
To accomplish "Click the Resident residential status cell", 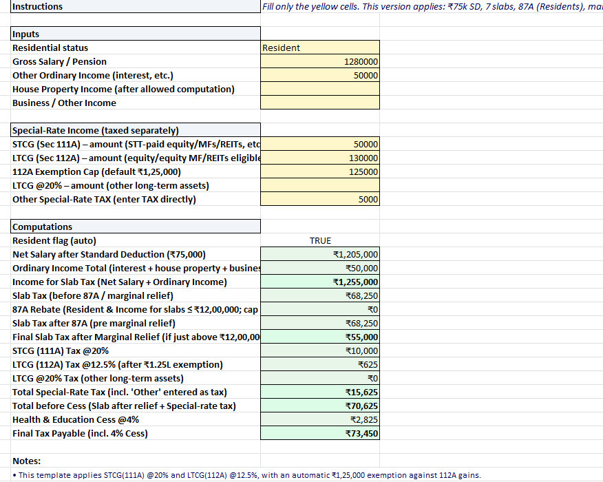I will [319, 48].
